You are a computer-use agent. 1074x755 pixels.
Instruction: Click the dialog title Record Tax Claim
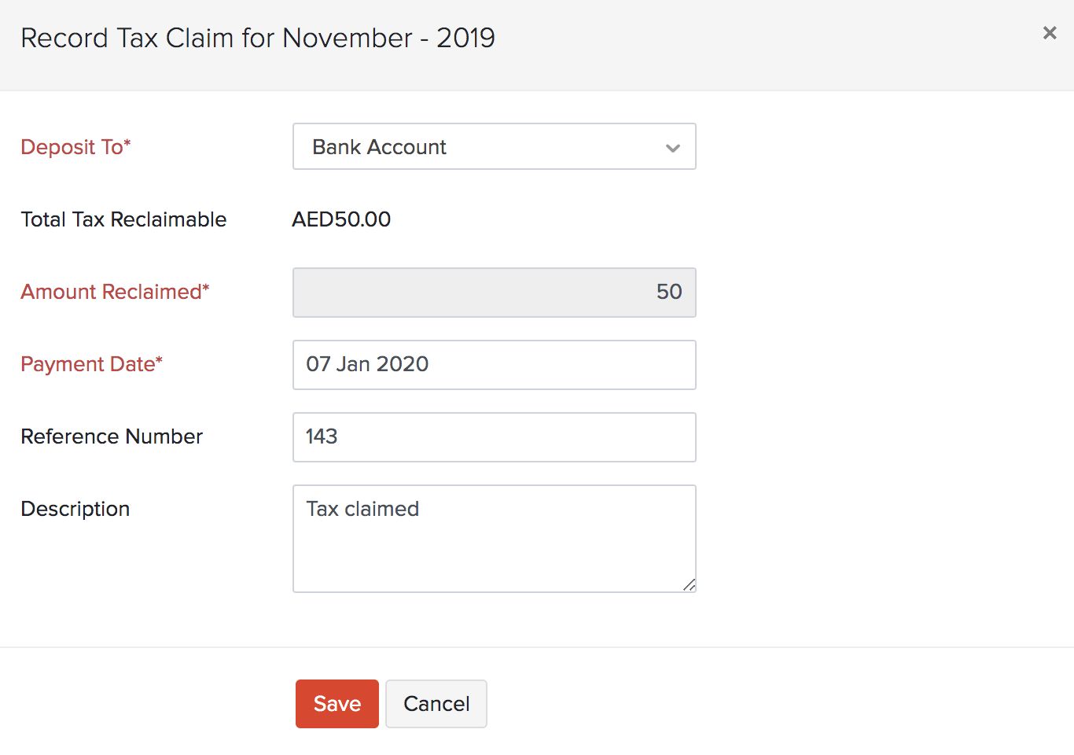coord(258,37)
